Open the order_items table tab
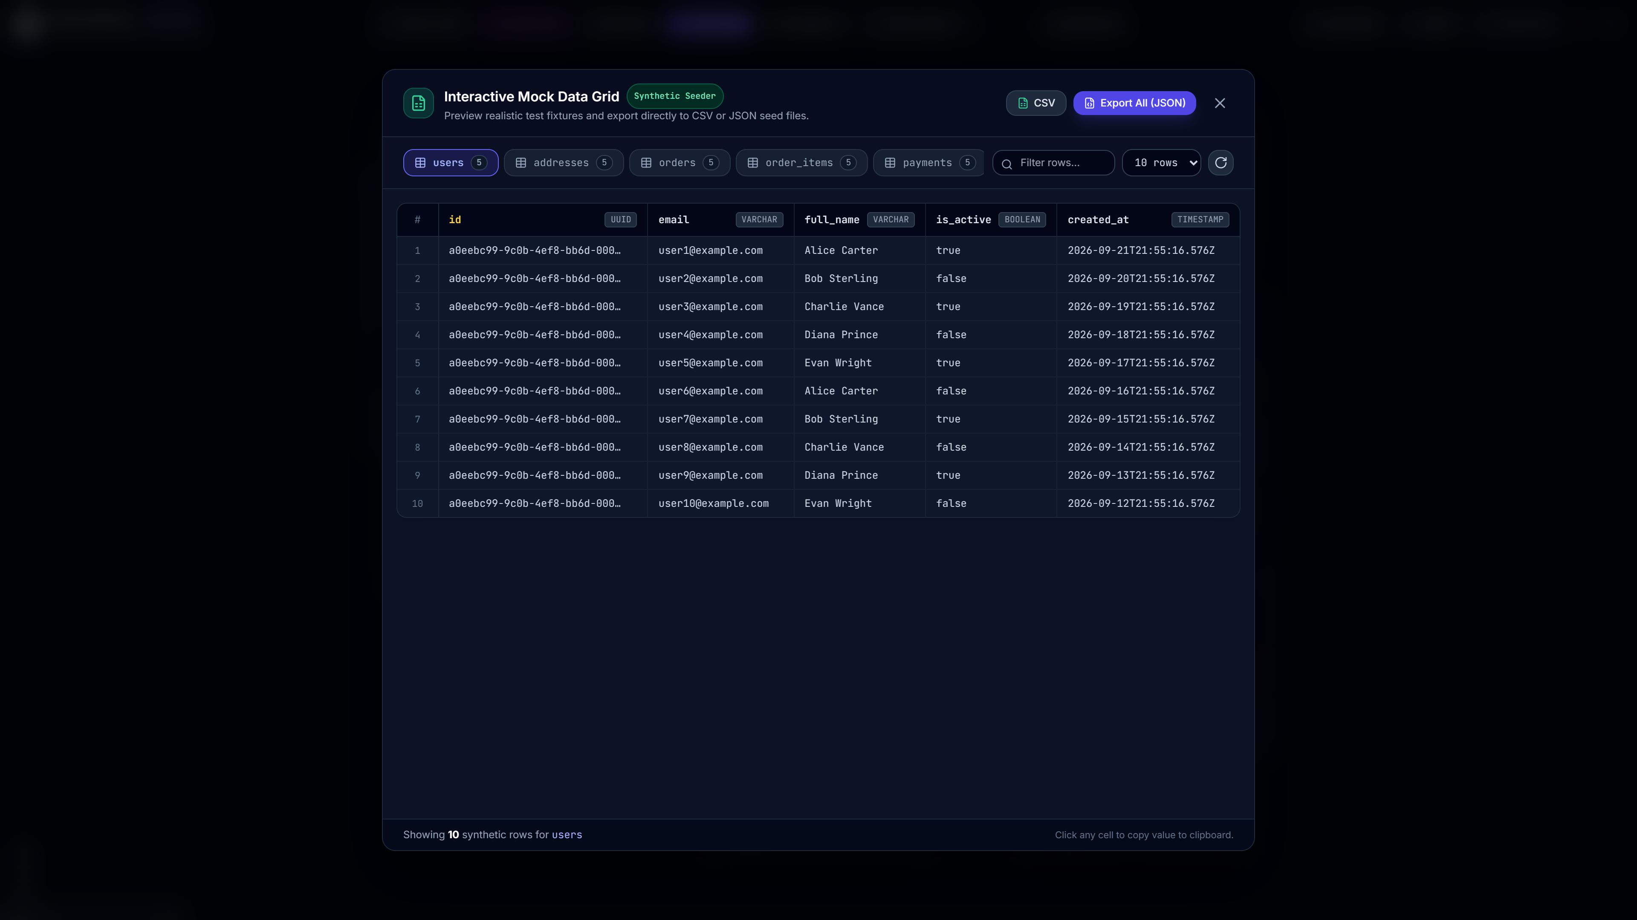The image size is (1637, 920). (x=801, y=163)
